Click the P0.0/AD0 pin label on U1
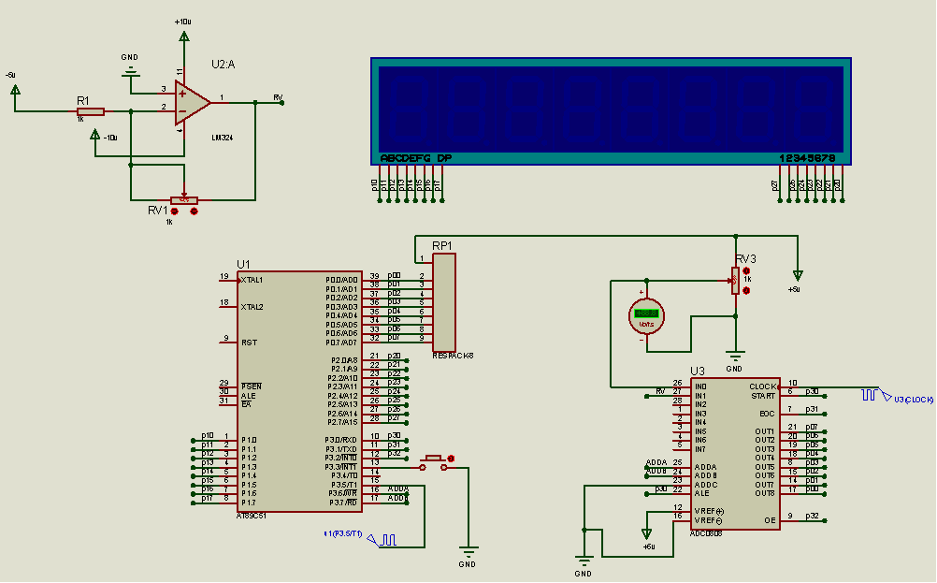This screenshot has width=937, height=583. (341, 280)
